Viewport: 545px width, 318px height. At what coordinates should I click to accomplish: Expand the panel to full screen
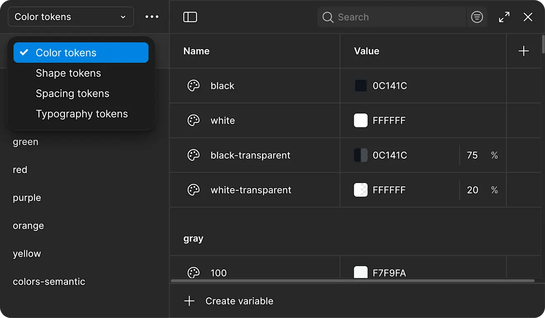(504, 17)
